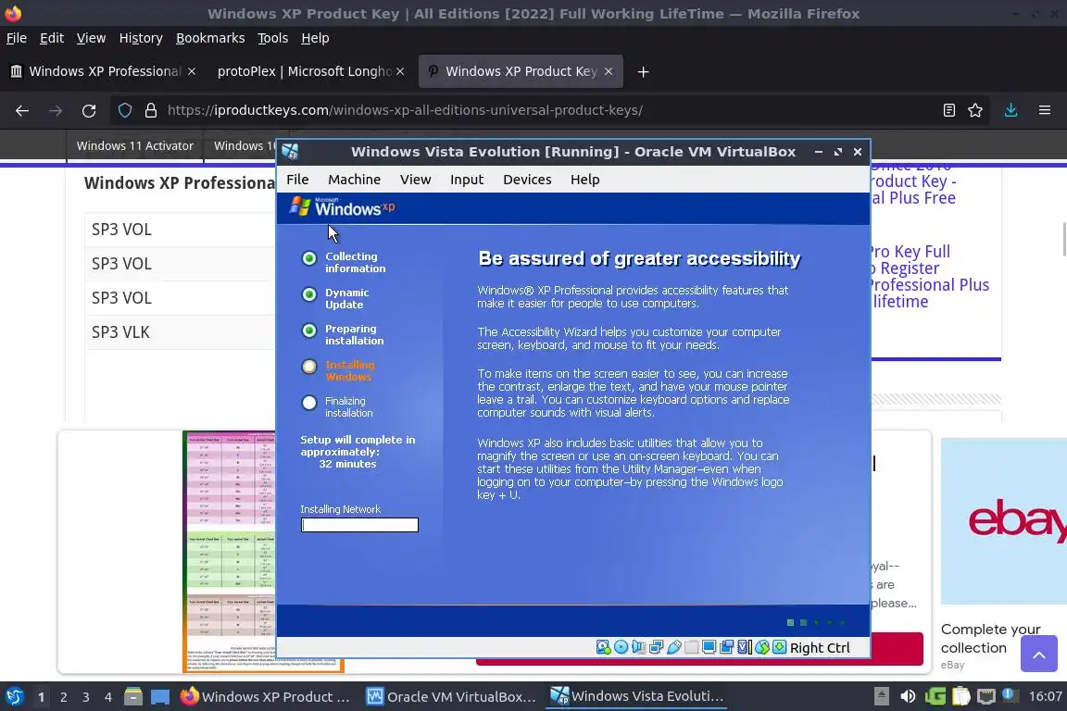Switch to the Windows XP Professional tab
This screenshot has width=1067, height=711.
[x=102, y=71]
